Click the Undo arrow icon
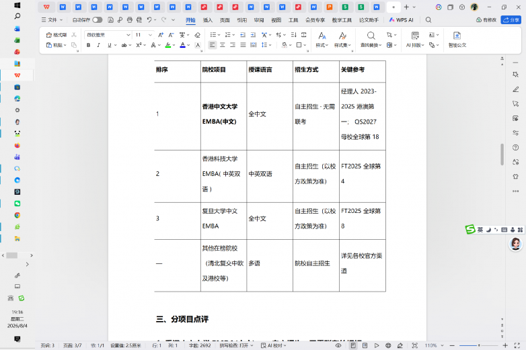The width and height of the screenshot is (526, 350). pos(149,20)
